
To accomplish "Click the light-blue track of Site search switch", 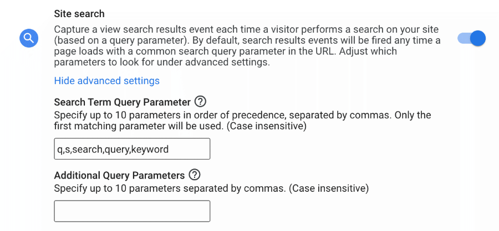I will click(x=464, y=38).
